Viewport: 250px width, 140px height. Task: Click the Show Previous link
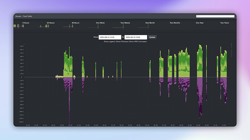click(122, 42)
